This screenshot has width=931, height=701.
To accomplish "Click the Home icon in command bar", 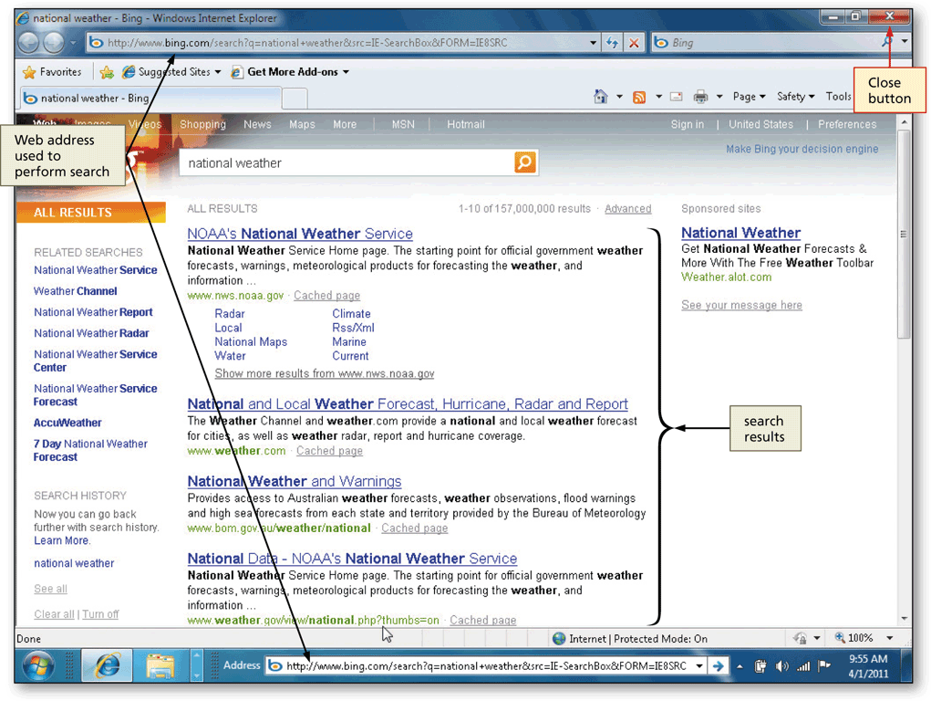I will [x=600, y=97].
